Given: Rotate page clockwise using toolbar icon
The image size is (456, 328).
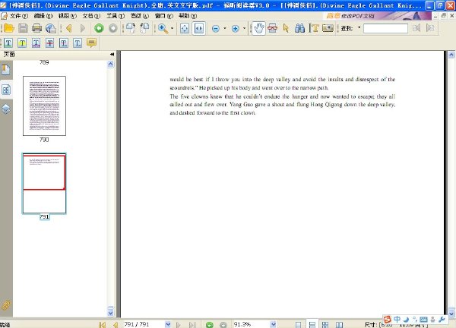Looking at the screenshot, I should pos(131,28).
